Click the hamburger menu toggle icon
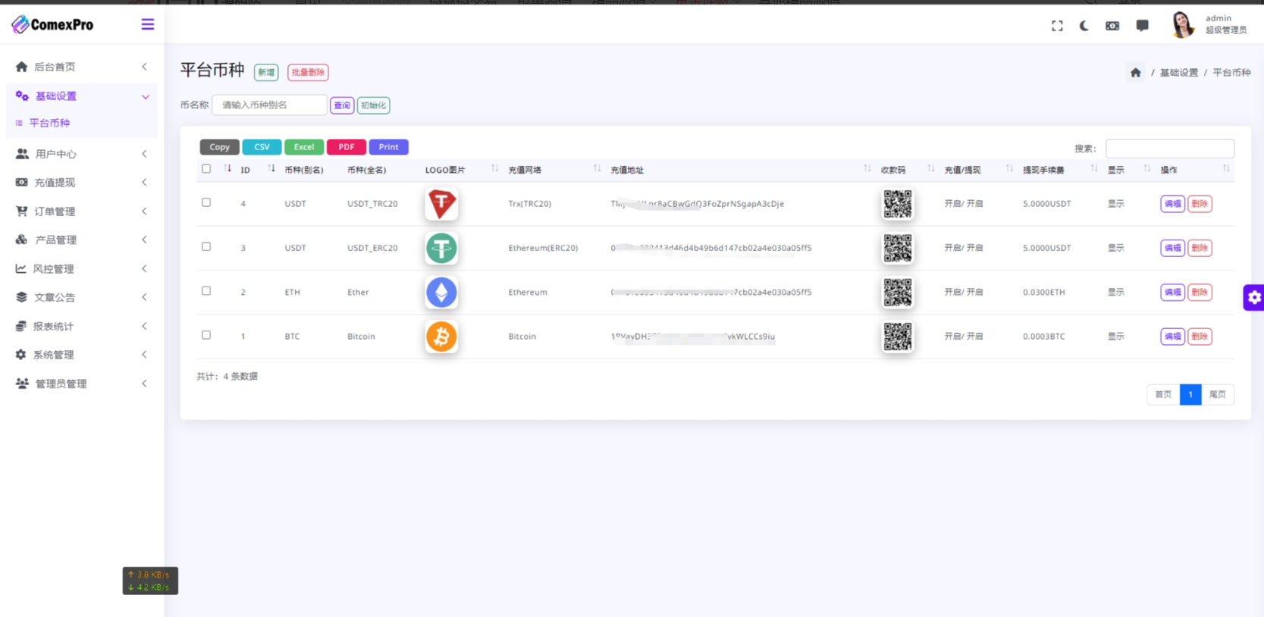Viewport: 1264px width, 617px height. click(147, 25)
